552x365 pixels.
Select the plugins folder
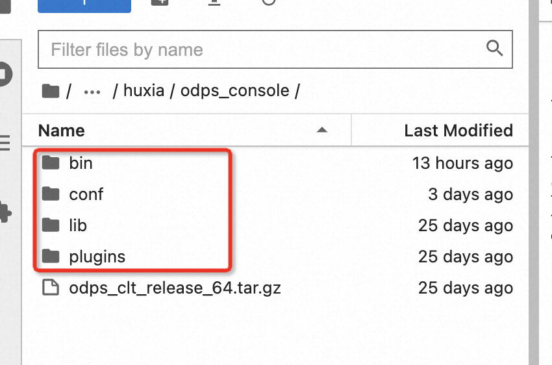[275, 257]
